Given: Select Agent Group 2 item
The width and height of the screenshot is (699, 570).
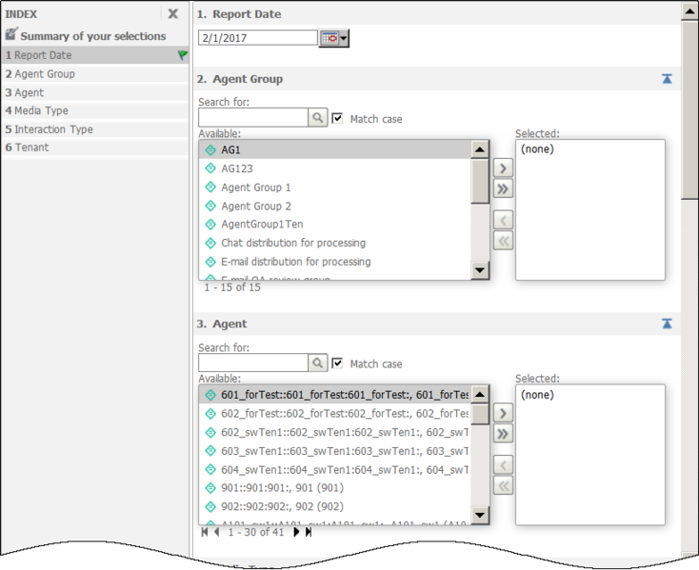Looking at the screenshot, I should click(x=335, y=206).
